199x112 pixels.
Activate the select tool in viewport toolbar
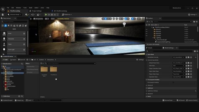pos(103,19)
